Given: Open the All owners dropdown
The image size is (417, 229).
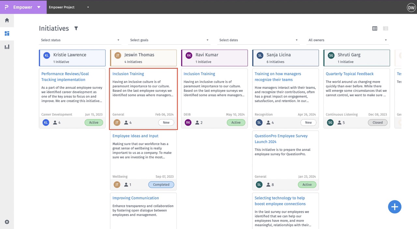Looking at the screenshot, I should (x=347, y=40).
